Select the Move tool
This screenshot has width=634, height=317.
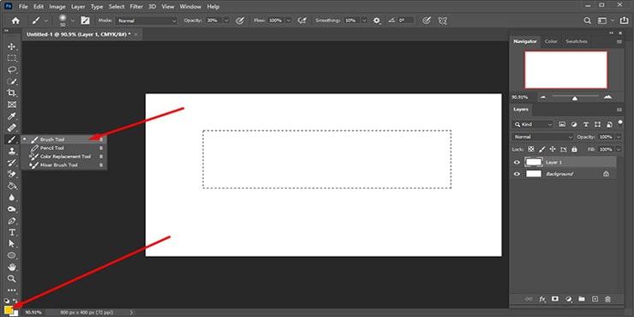tap(12, 47)
